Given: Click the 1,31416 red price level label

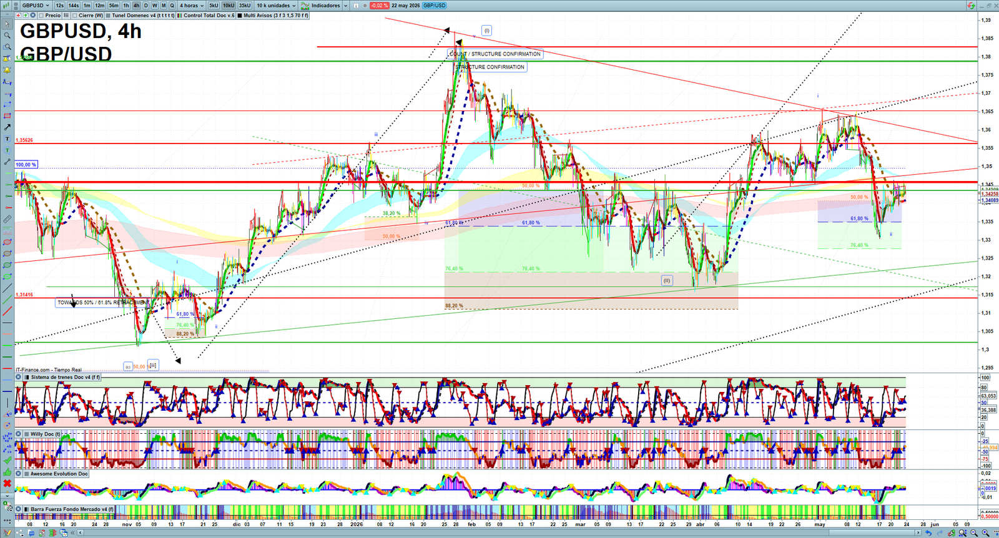Looking at the screenshot, I should (x=24, y=295).
